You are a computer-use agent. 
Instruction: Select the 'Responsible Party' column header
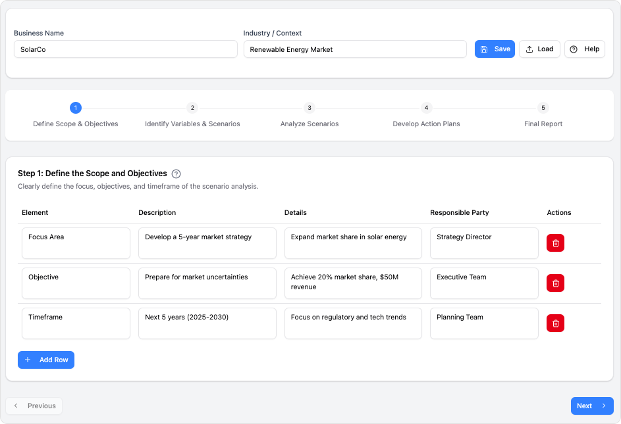[460, 213]
